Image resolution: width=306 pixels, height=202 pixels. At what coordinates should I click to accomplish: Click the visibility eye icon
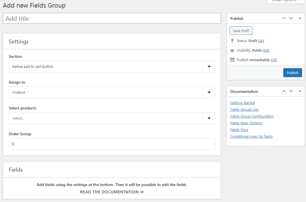pos(232,50)
